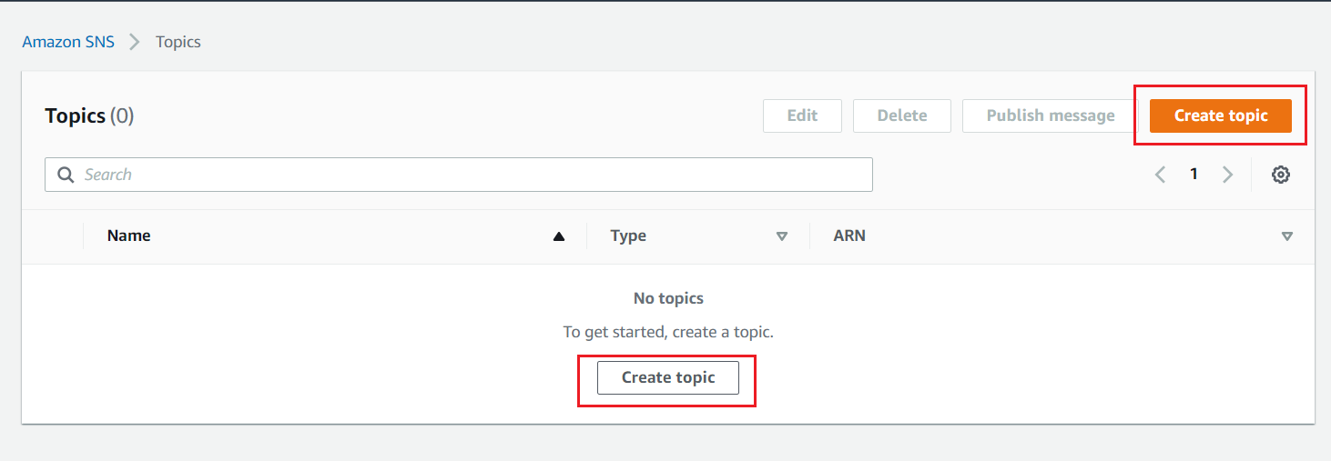This screenshot has height=461, width=1331.
Task: Select page number 1 in pagination
Action: 1194,175
